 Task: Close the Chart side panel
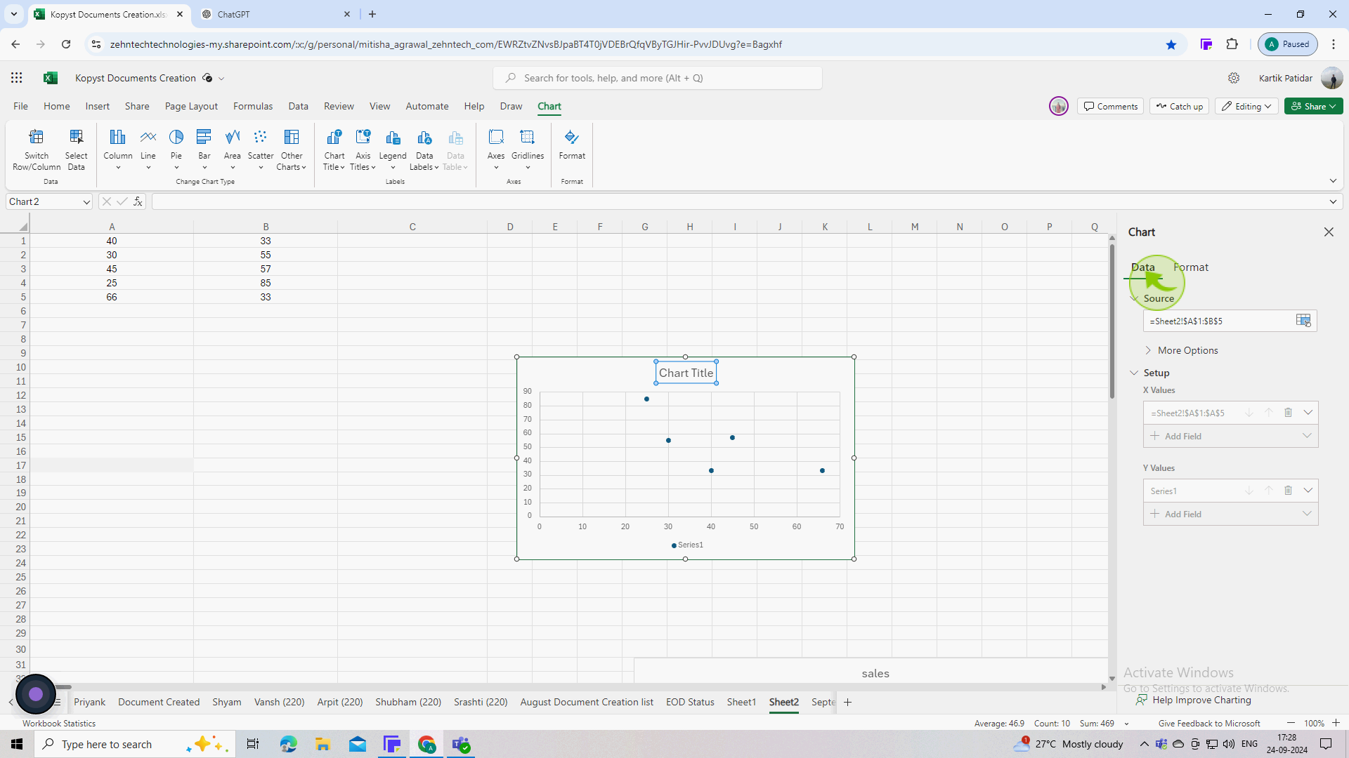tap(1329, 232)
